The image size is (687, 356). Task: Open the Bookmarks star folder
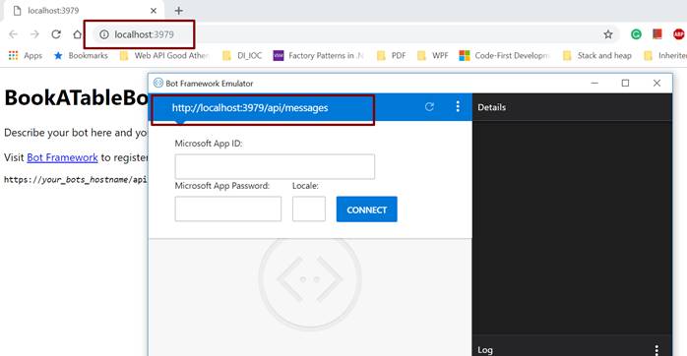click(x=81, y=56)
